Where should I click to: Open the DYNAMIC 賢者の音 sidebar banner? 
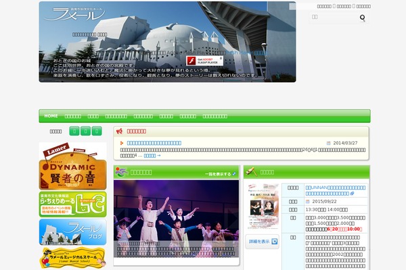pyautogui.click(x=73, y=166)
